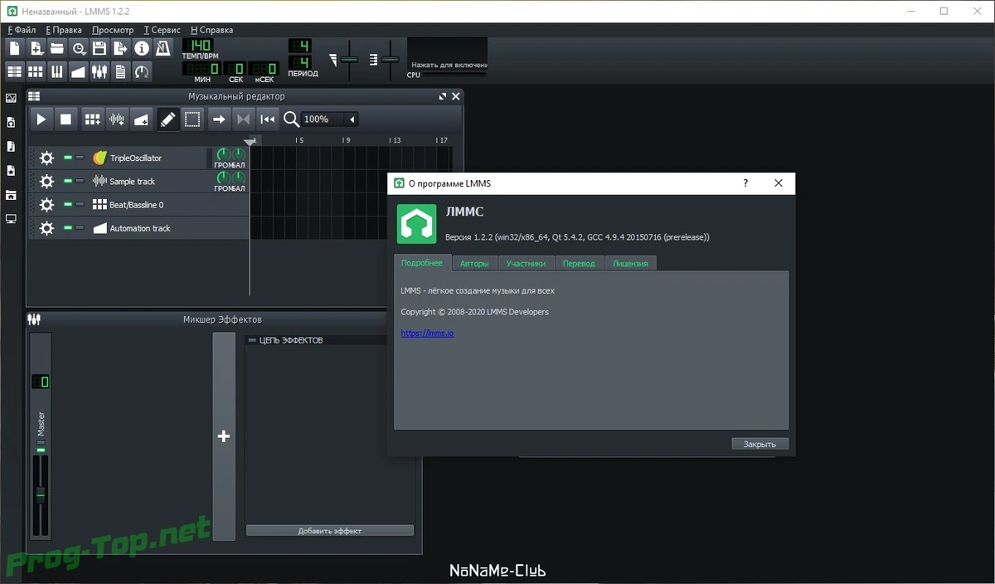Viewport: 995px width, 584px height.
Task: Add an automation track icon
Action: tap(142, 119)
